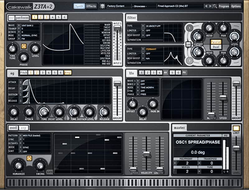Select LFO AV button

pyautogui.click(x=165, y=73)
